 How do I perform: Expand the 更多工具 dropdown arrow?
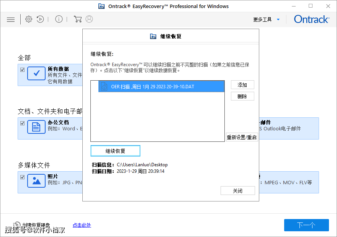click(278, 19)
